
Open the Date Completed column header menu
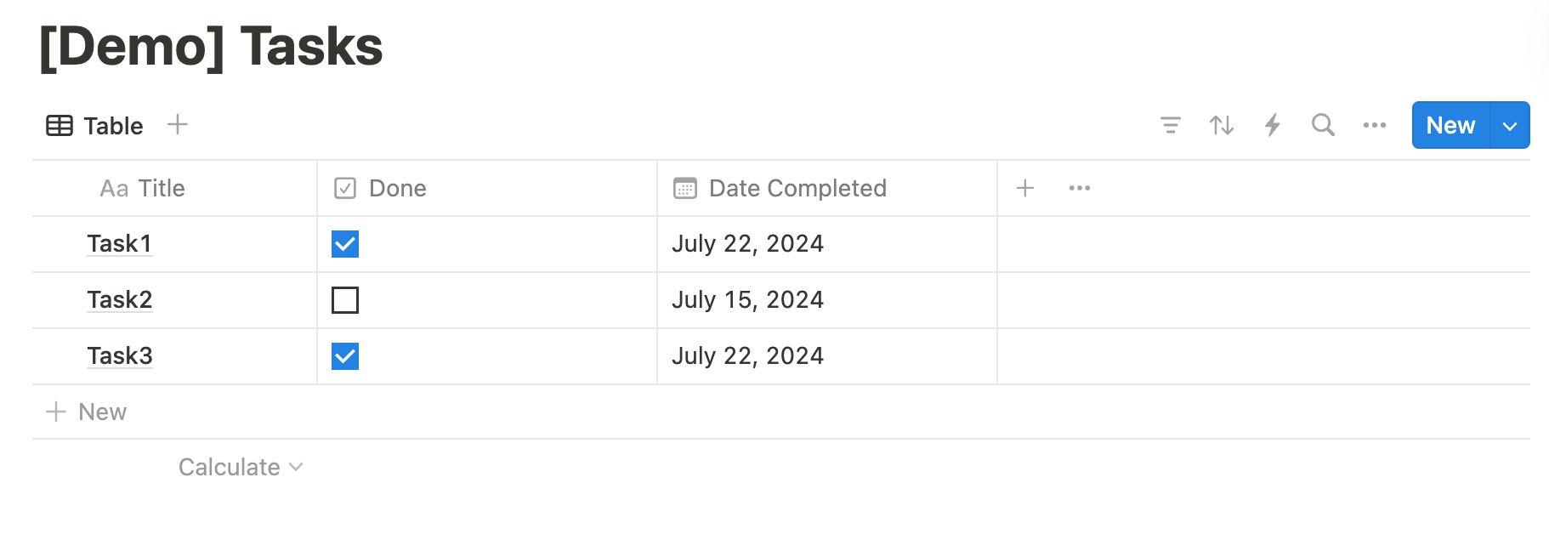(x=827, y=188)
